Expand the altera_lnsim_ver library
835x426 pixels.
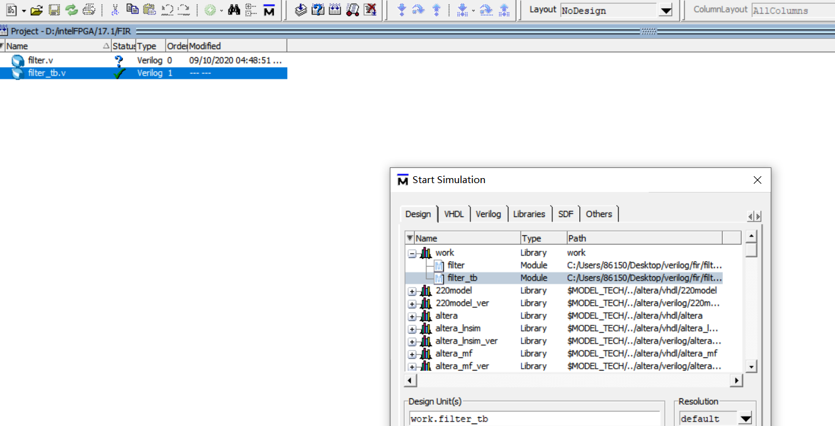412,342
